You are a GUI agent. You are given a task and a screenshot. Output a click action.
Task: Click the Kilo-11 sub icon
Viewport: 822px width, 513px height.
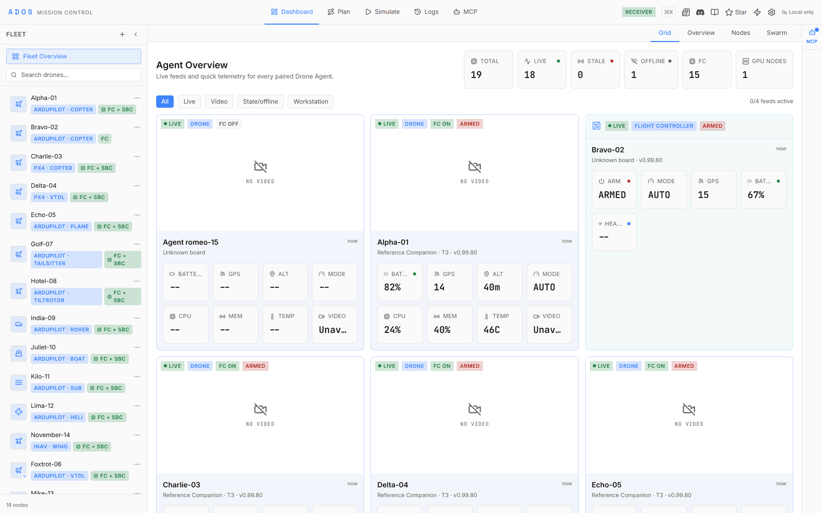tap(18, 382)
